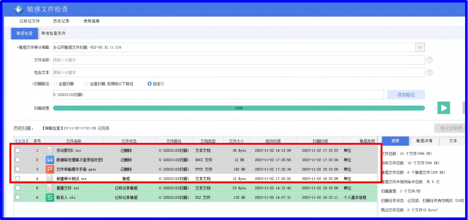468x220 pixels.
Task: Expand the 敏感文件审计策略 dropdown arrow
Action: pos(420,48)
